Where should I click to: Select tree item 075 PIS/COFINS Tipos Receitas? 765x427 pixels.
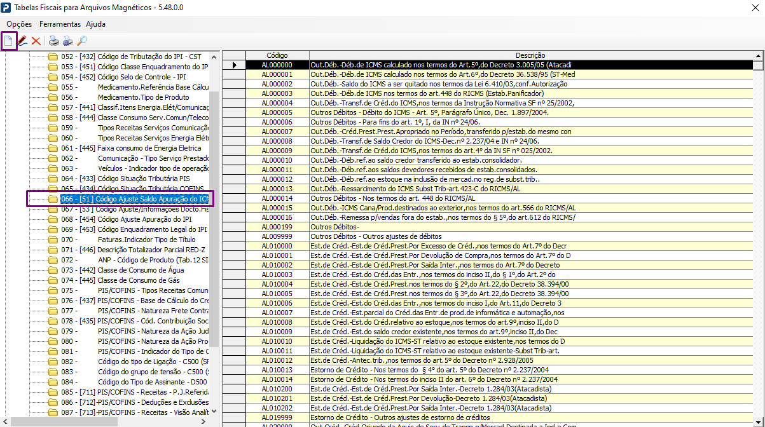[x=134, y=290]
